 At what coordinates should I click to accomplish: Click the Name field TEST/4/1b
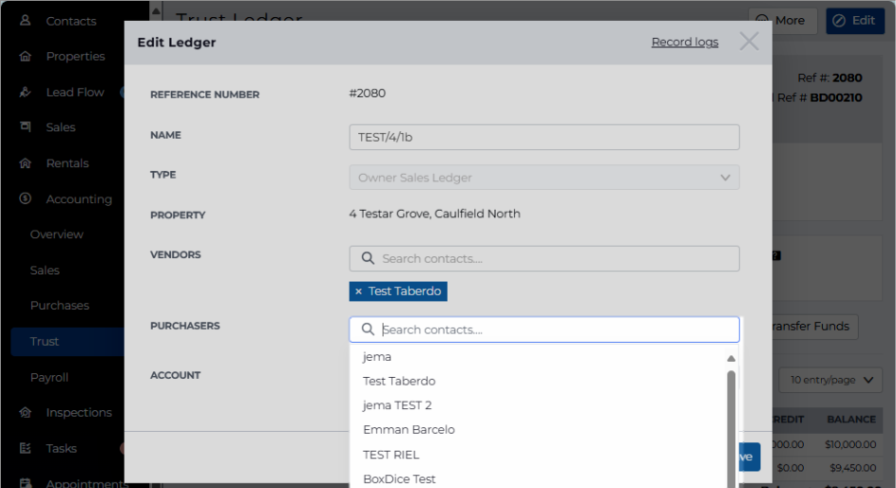tap(544, 137)
